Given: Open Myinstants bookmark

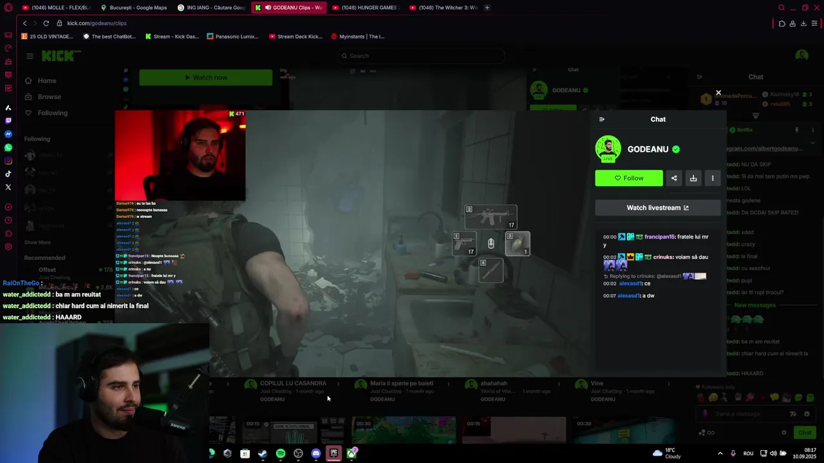Looking at the screenshot, I should [358, 37].
